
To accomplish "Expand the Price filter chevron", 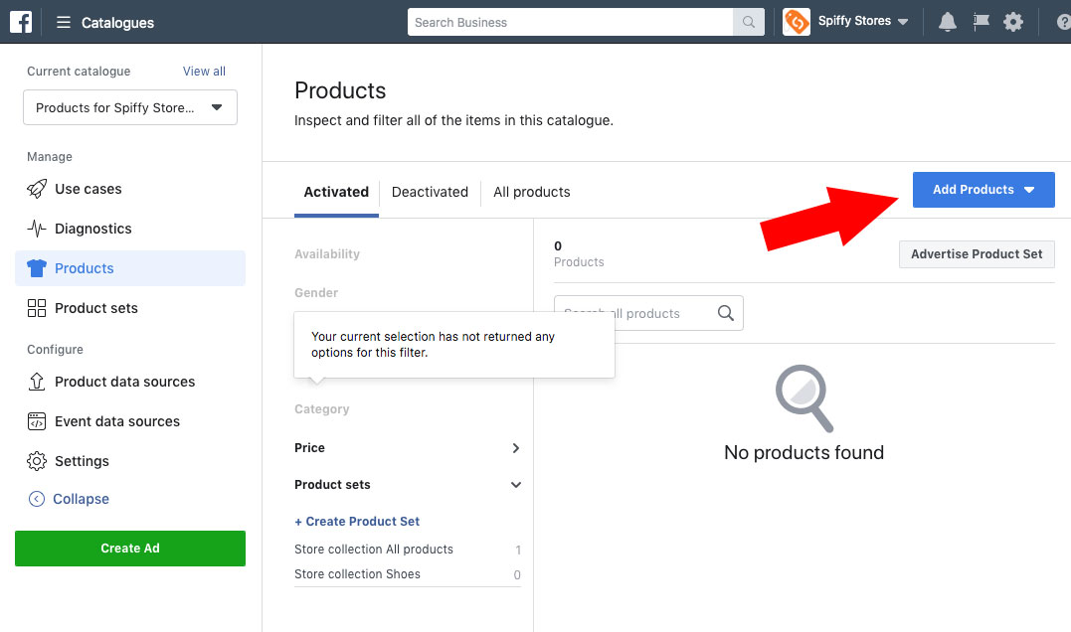I will 516,448.
